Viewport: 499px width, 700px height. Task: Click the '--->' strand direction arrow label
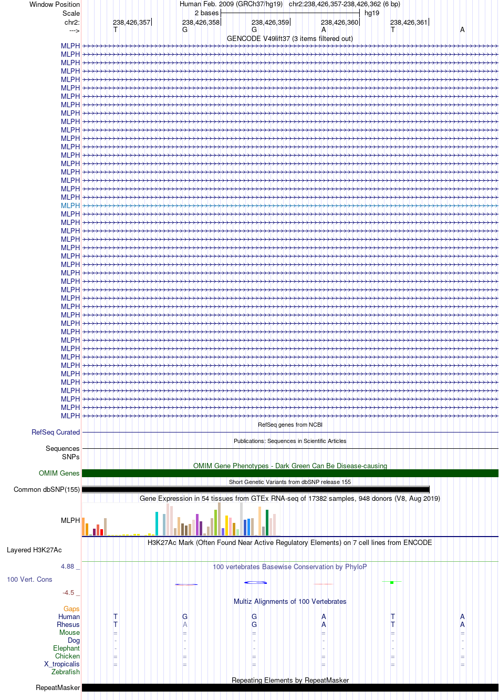74,30
